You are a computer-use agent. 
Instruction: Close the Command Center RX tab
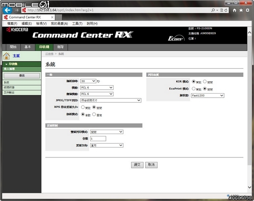[52, 17]
